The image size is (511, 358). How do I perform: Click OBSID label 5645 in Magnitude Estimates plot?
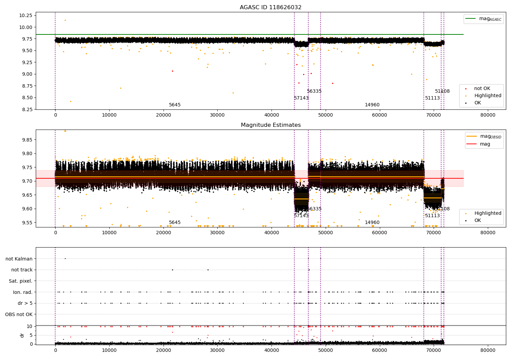[175, 223]
